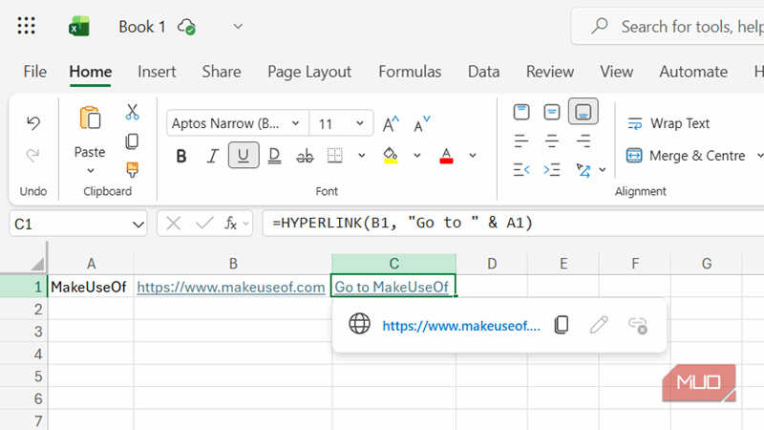The height and width of the screenshot is (430, 764).
Task: Toggle Double Underline formatting
Action: click(274, 156)
